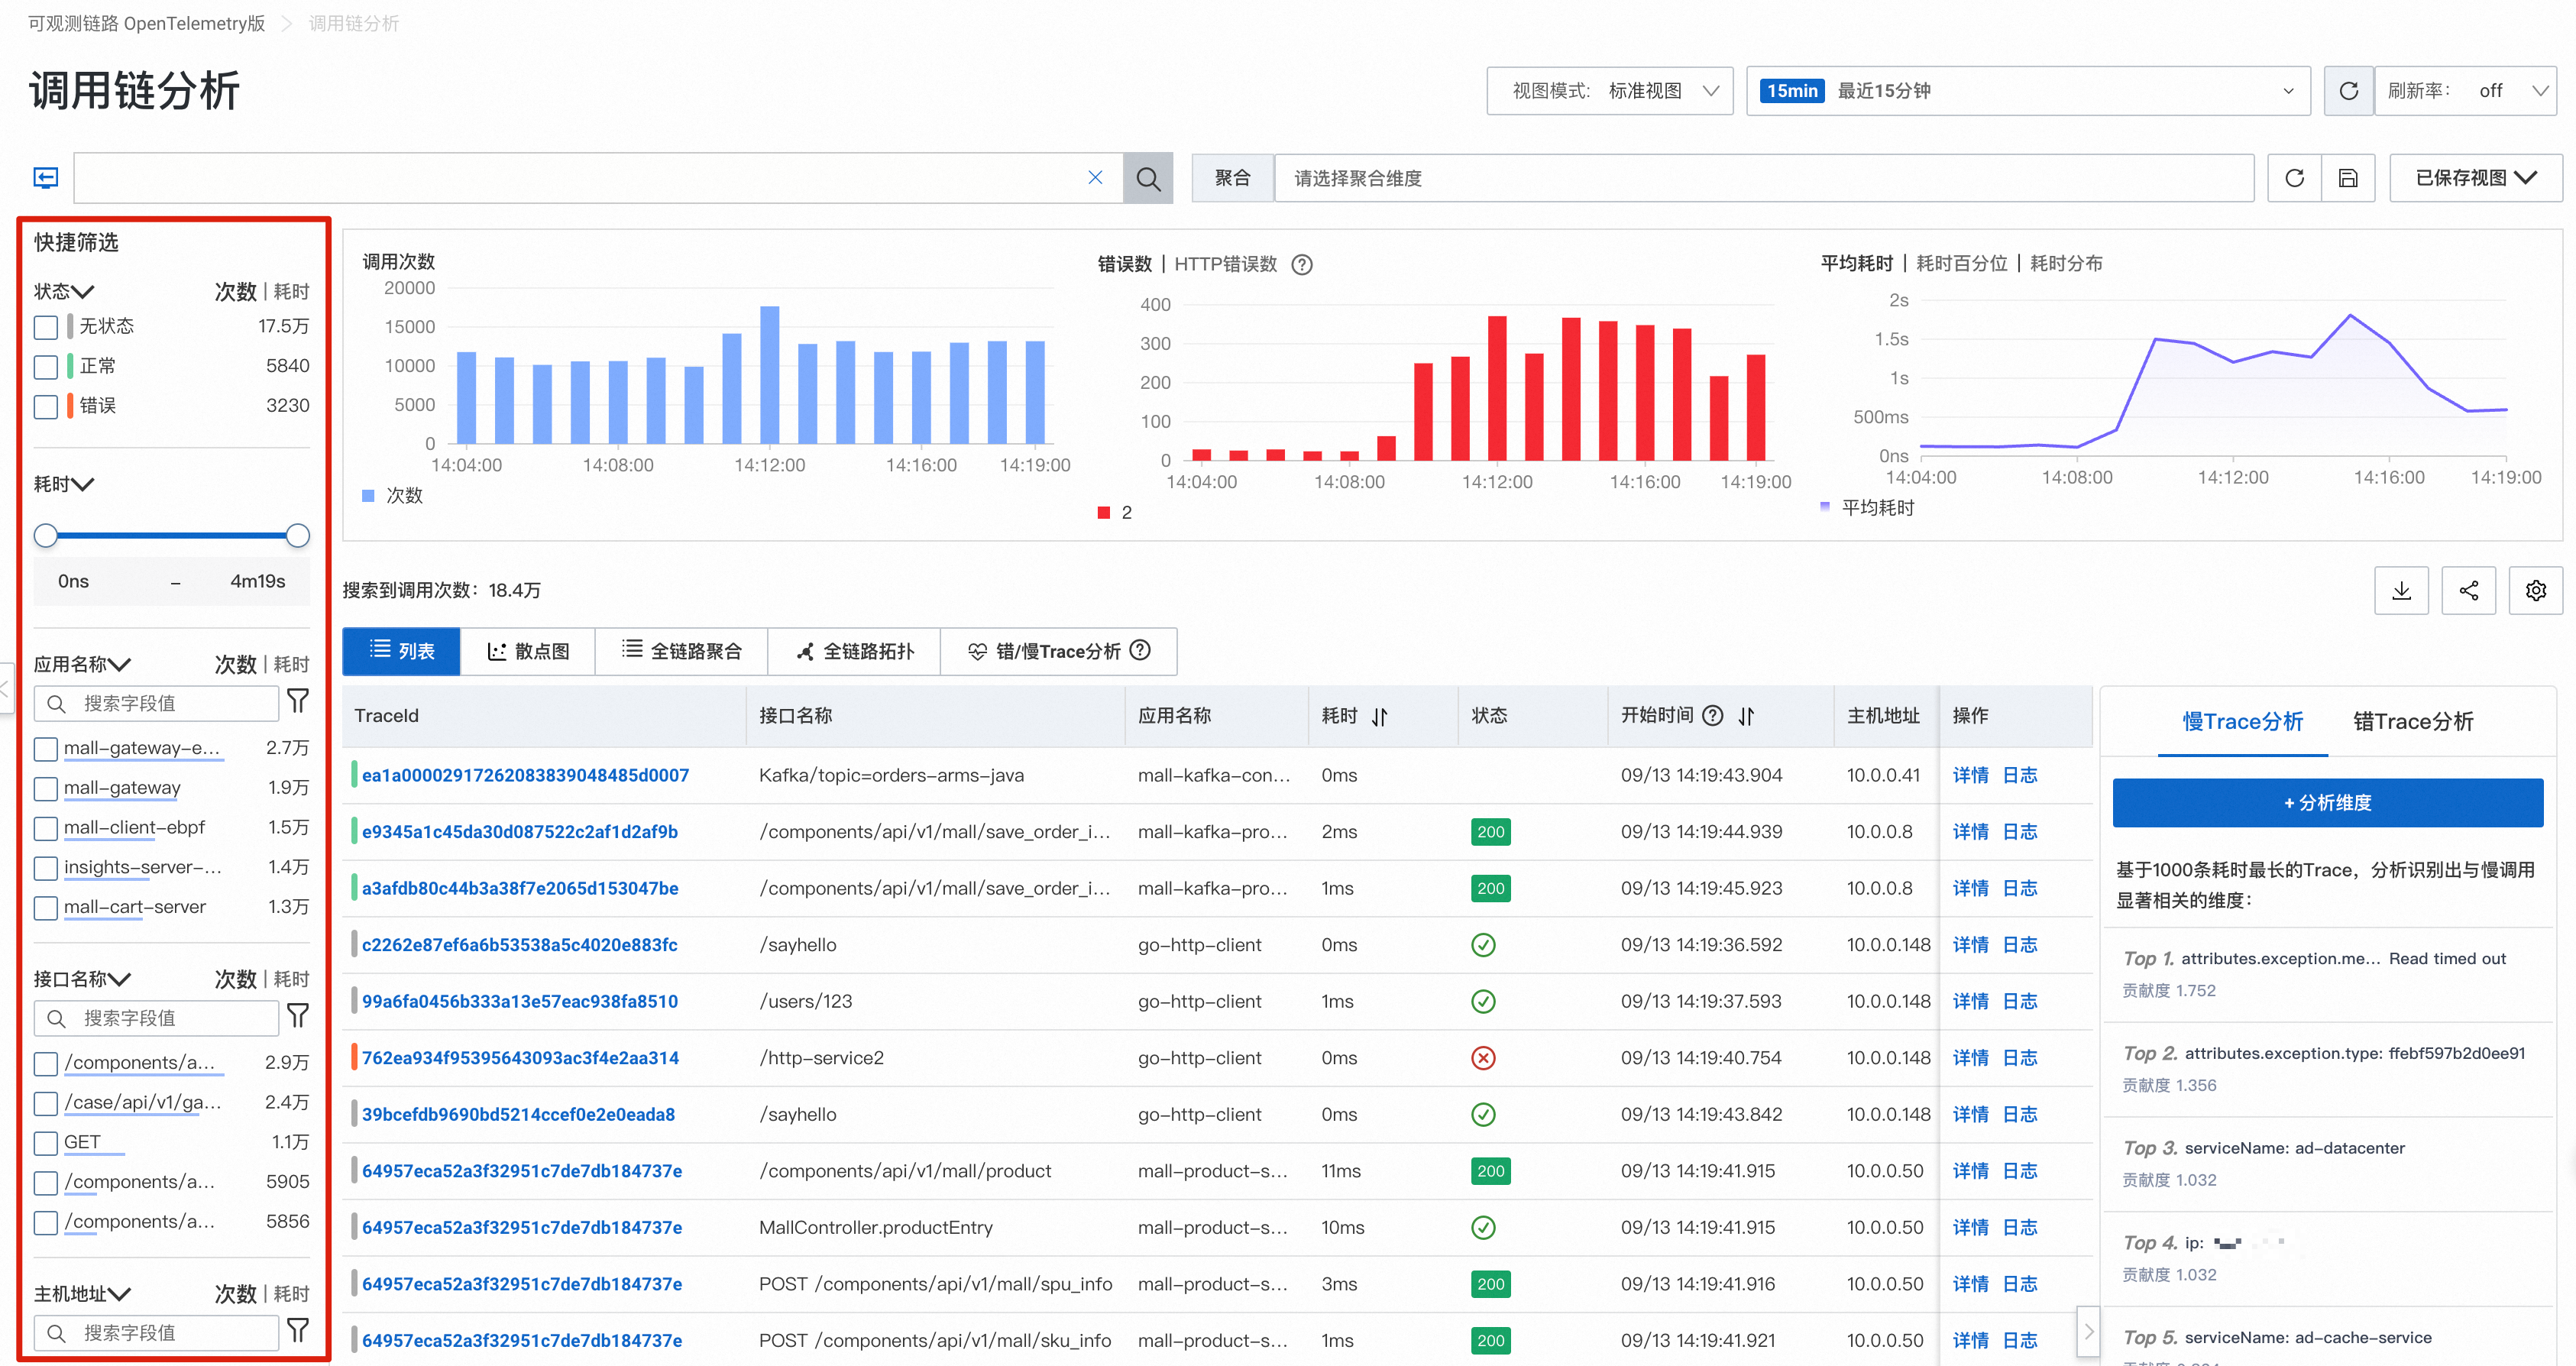The height and width of the screenshot is (1366, 2576).
Task: Go to 可观测链路 OpenTelemetry版 breadcrumb
Action: (147, 23)
